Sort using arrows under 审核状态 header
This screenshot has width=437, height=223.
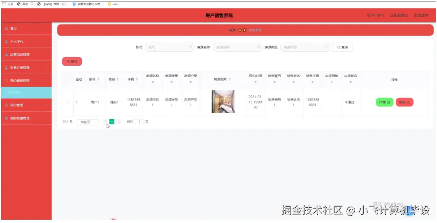351,82
